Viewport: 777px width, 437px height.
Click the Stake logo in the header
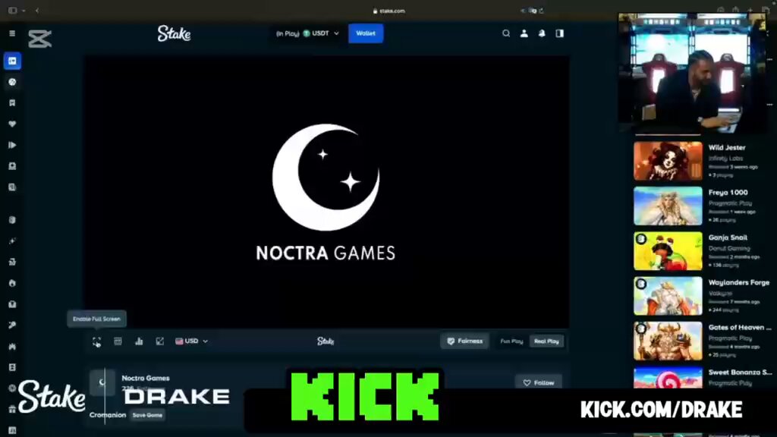pos(174,33)
